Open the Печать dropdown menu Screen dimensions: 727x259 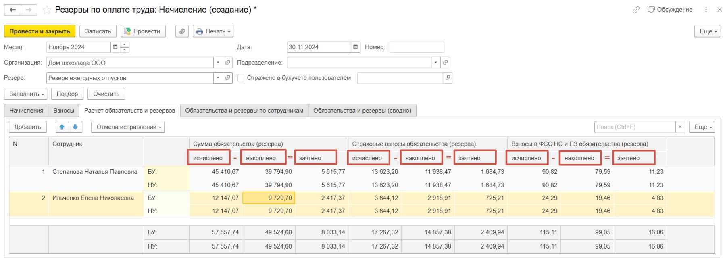click(x=213, y=31)
